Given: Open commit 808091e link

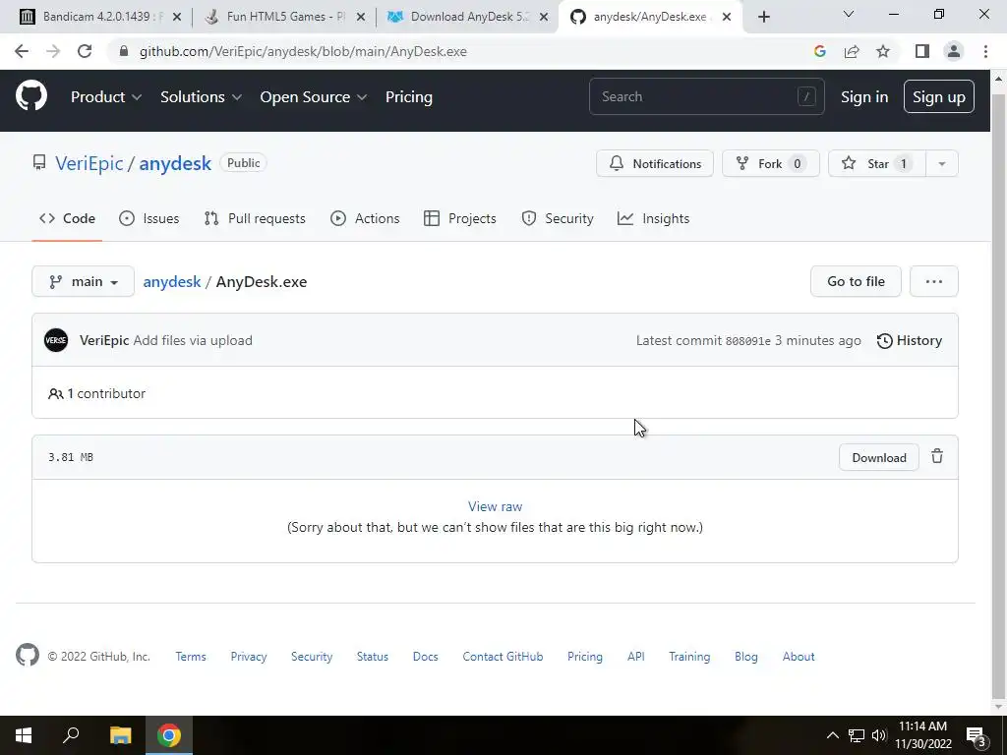Looking at the screenshot, I should (x=748, y=341).
